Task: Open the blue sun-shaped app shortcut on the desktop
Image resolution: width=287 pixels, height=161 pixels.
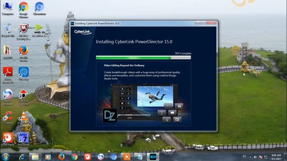Action: coord(23,74)
